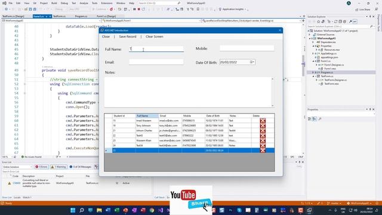
Task: Click Close in the ADO.NET form menu
Action: click(106, 36)
